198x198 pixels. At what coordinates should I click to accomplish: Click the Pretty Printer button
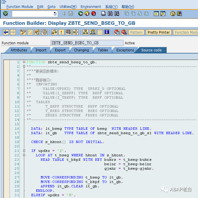[159, 32]
